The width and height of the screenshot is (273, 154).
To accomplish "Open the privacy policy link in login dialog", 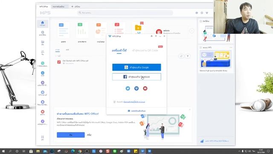I will point(134,102).
